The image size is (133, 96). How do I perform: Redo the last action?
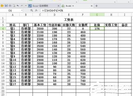(22, 6)
